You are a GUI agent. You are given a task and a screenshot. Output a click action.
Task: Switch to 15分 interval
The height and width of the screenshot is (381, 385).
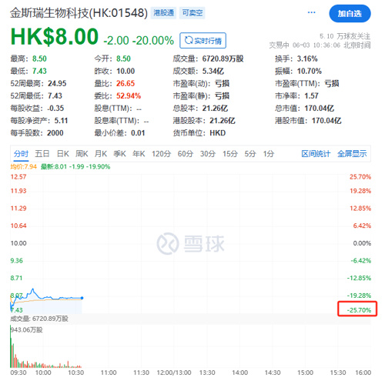click(x=230, y=154)
